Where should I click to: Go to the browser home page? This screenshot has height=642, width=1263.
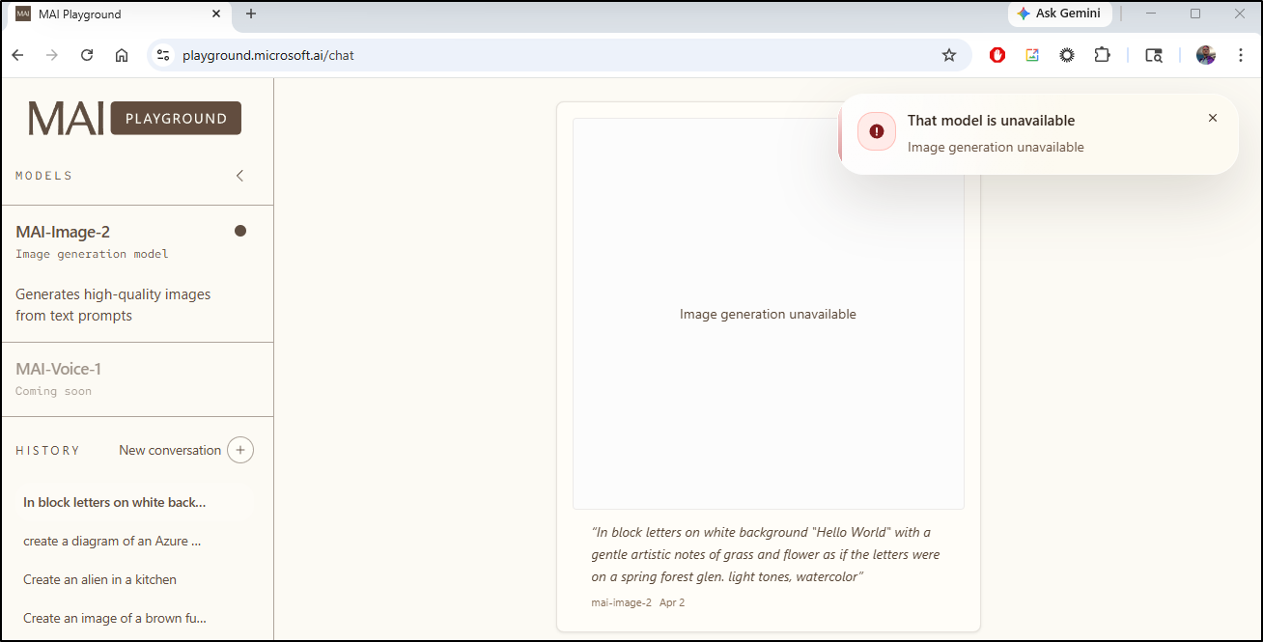(x=122, y=55)
